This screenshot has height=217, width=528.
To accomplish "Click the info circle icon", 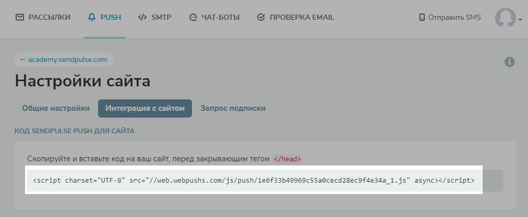I will click(x=510, y=62).
